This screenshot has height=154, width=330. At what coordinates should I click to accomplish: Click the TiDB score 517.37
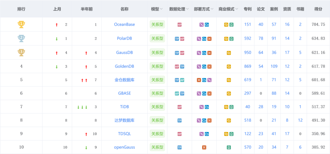(x=318, y=107)
